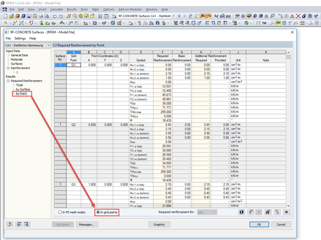This screenshot has width=321, height=240.
Task: Select the G1 grid point cell
Action: pos(73,65)
